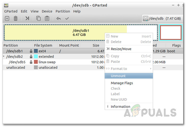
Task: Select the red swap block in the disk map
Action: point(170,33)
